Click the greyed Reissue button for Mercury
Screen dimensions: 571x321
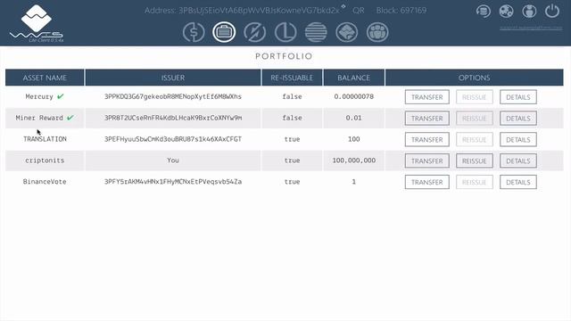coord(474,97)
